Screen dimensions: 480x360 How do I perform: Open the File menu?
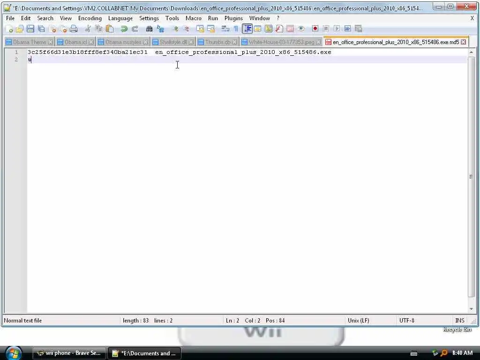[x=10, y=18]
